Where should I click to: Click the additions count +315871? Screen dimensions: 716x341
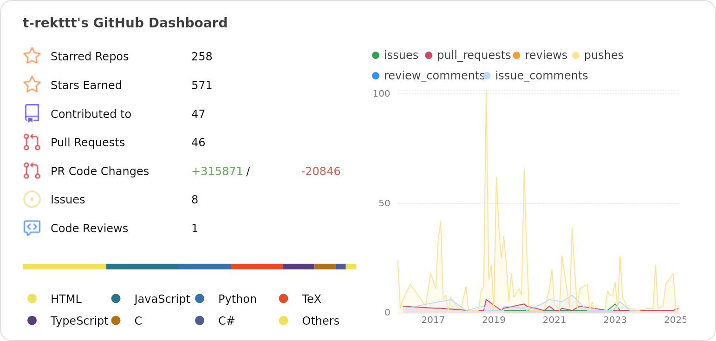coord(217,171)
